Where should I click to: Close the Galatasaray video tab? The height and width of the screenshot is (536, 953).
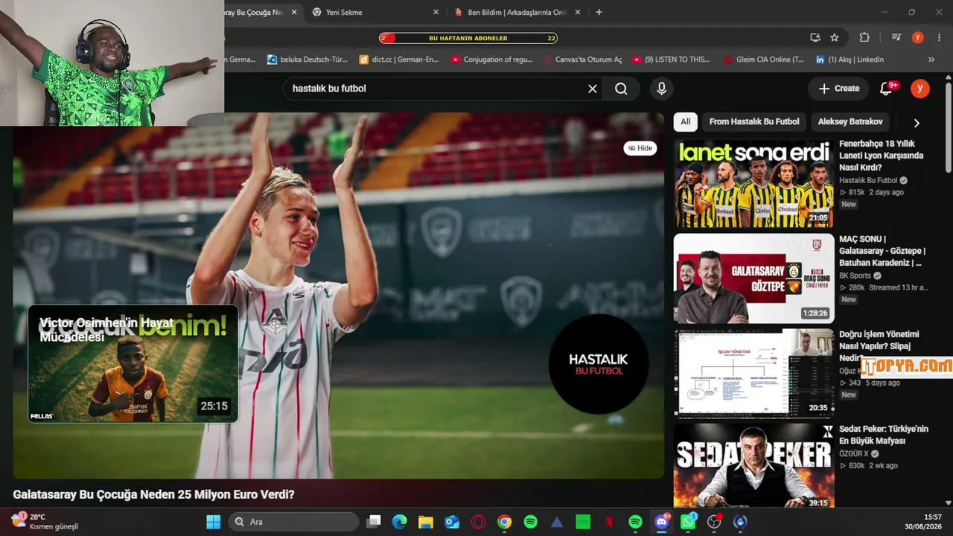pyautogui.click(x=294, y=12)
